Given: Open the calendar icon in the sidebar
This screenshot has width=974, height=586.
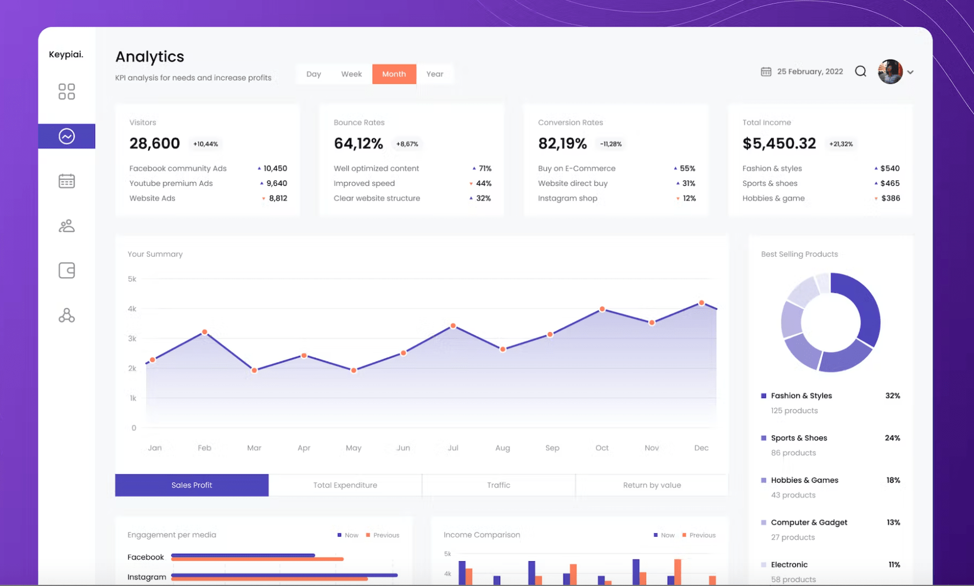Looking at the screenshot, I should pyautogui.click(x=66, y=181).
